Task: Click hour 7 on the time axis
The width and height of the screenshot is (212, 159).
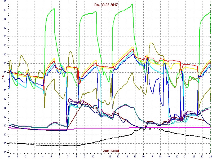Action: (68, 156)
